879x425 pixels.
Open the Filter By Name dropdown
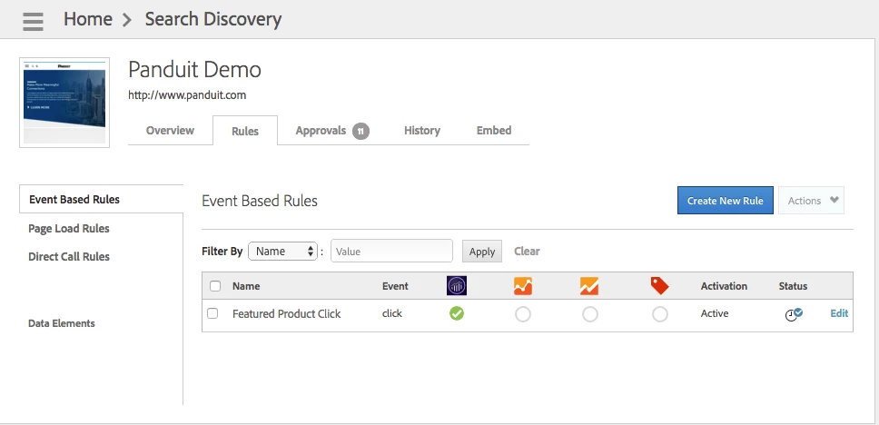pyautogui.click(x=282, y=252)
